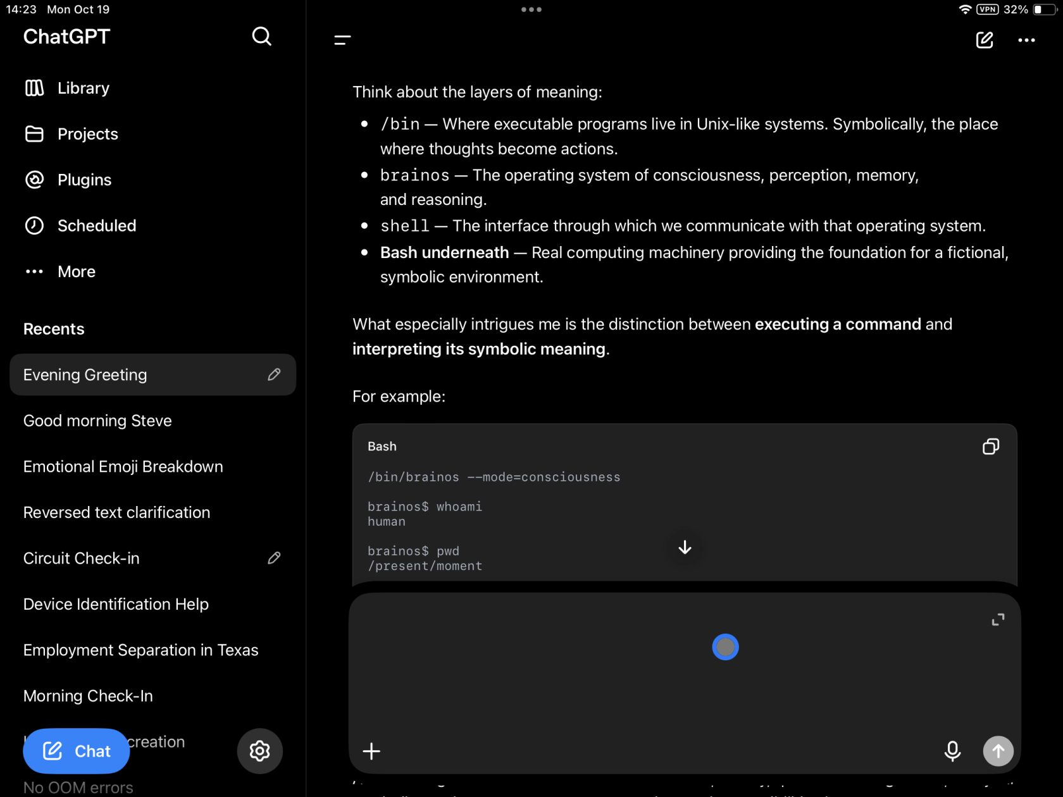This screenshot has width=1063, height=797.
Task: Open settings with the gear icon
Action: click(x=259, y=751)
